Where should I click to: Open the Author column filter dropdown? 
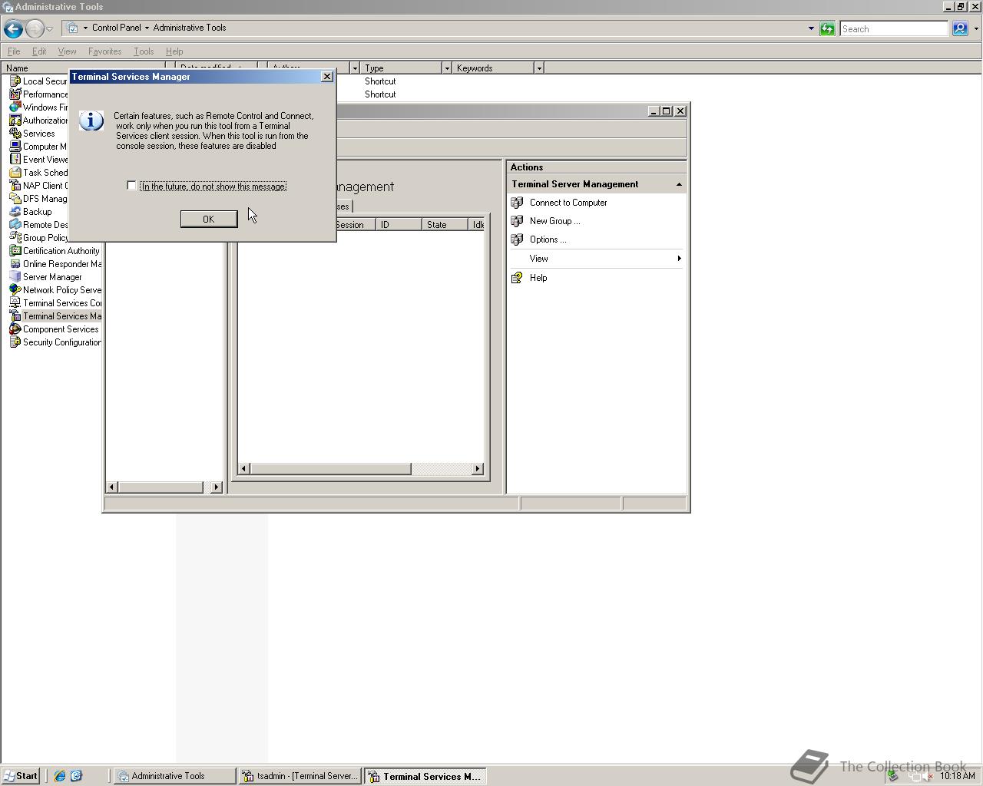click(x=355, y=68)
